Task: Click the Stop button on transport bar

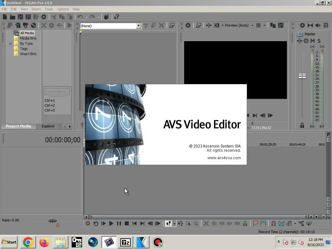Action: pyautogui.click(x=127, y=223)
